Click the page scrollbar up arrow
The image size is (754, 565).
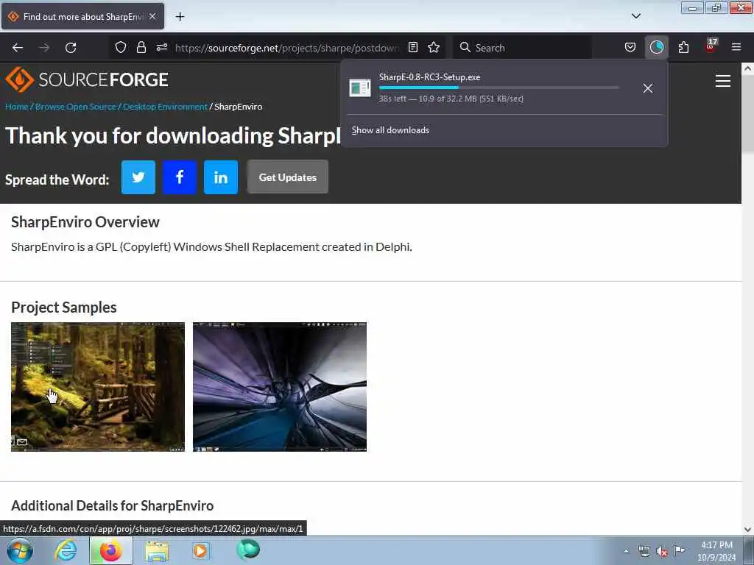747,68
